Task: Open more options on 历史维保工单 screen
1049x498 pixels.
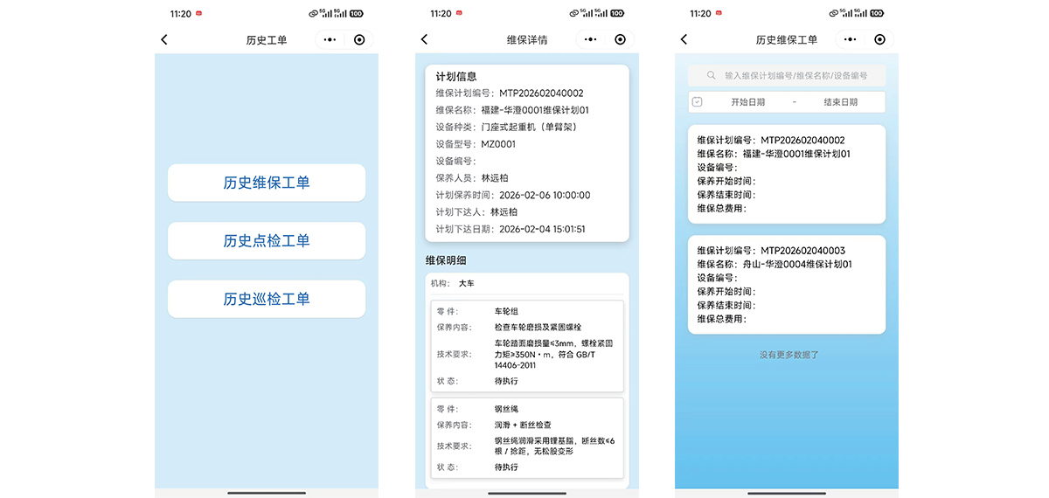Action: [850, 39]
